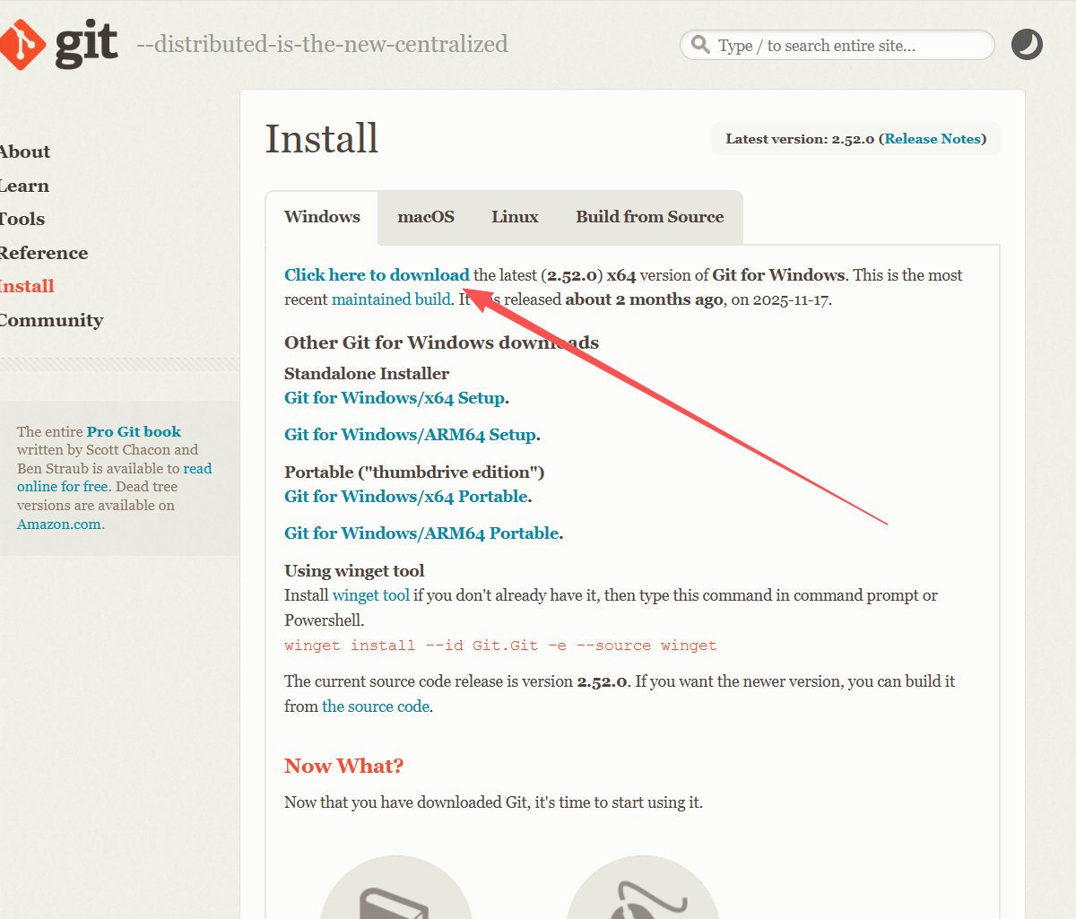Switch to the macOS tab
Image resolution: width=1076 pixels, height=919 pixels.
coord(426,217)
